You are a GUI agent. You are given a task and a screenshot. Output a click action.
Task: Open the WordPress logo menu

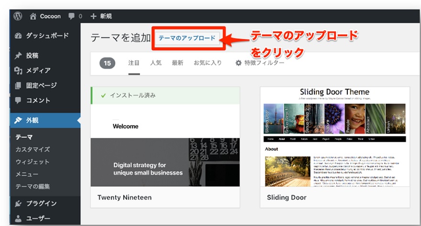point(18,16)
